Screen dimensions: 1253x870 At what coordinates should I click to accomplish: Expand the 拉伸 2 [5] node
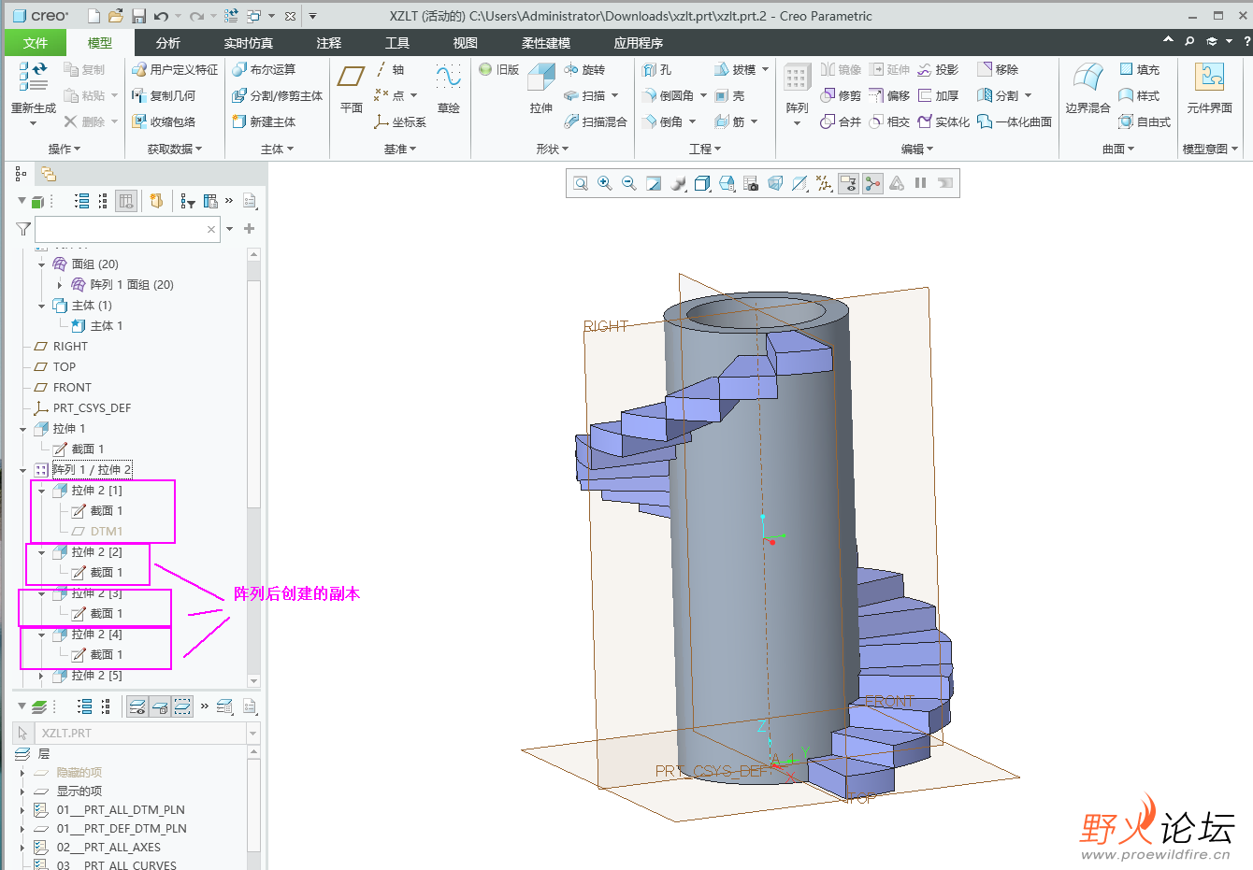click(x=41, y=676)
